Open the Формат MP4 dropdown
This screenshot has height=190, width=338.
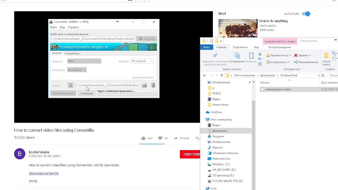click(x=84, y=61)
